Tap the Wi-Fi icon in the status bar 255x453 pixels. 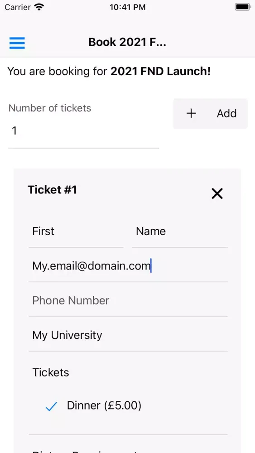click(x=38, y=7)
